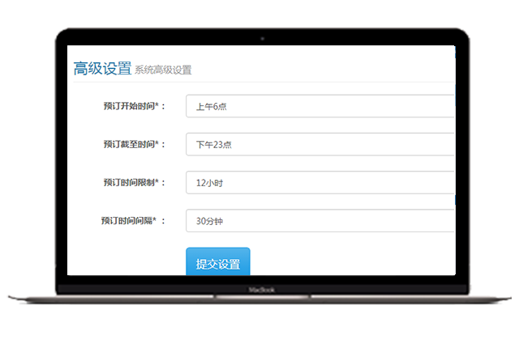Open the 预订开始时间 dropdown field
519x344 pixels.
pos(320,106)
